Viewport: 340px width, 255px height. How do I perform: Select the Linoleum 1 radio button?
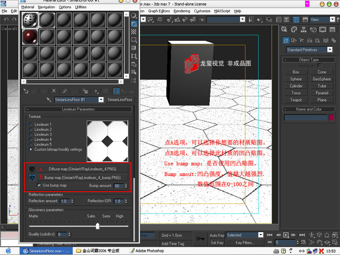31,125
